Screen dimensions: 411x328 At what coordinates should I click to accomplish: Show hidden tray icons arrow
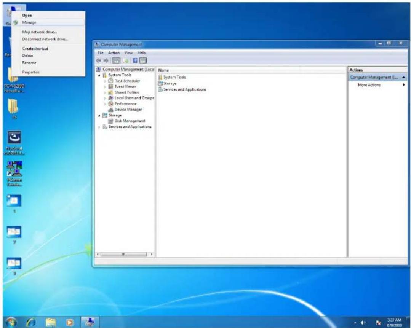[x=355, y=323]
